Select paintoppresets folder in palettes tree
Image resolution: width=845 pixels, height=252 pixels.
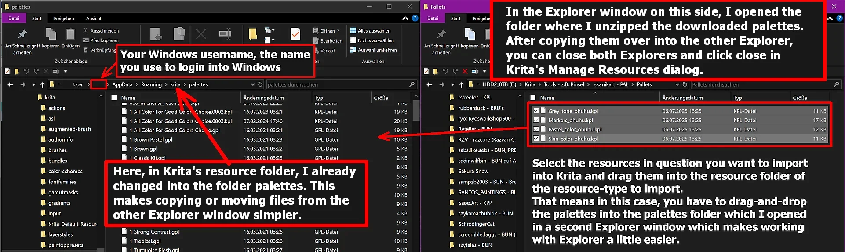(66, 245)
